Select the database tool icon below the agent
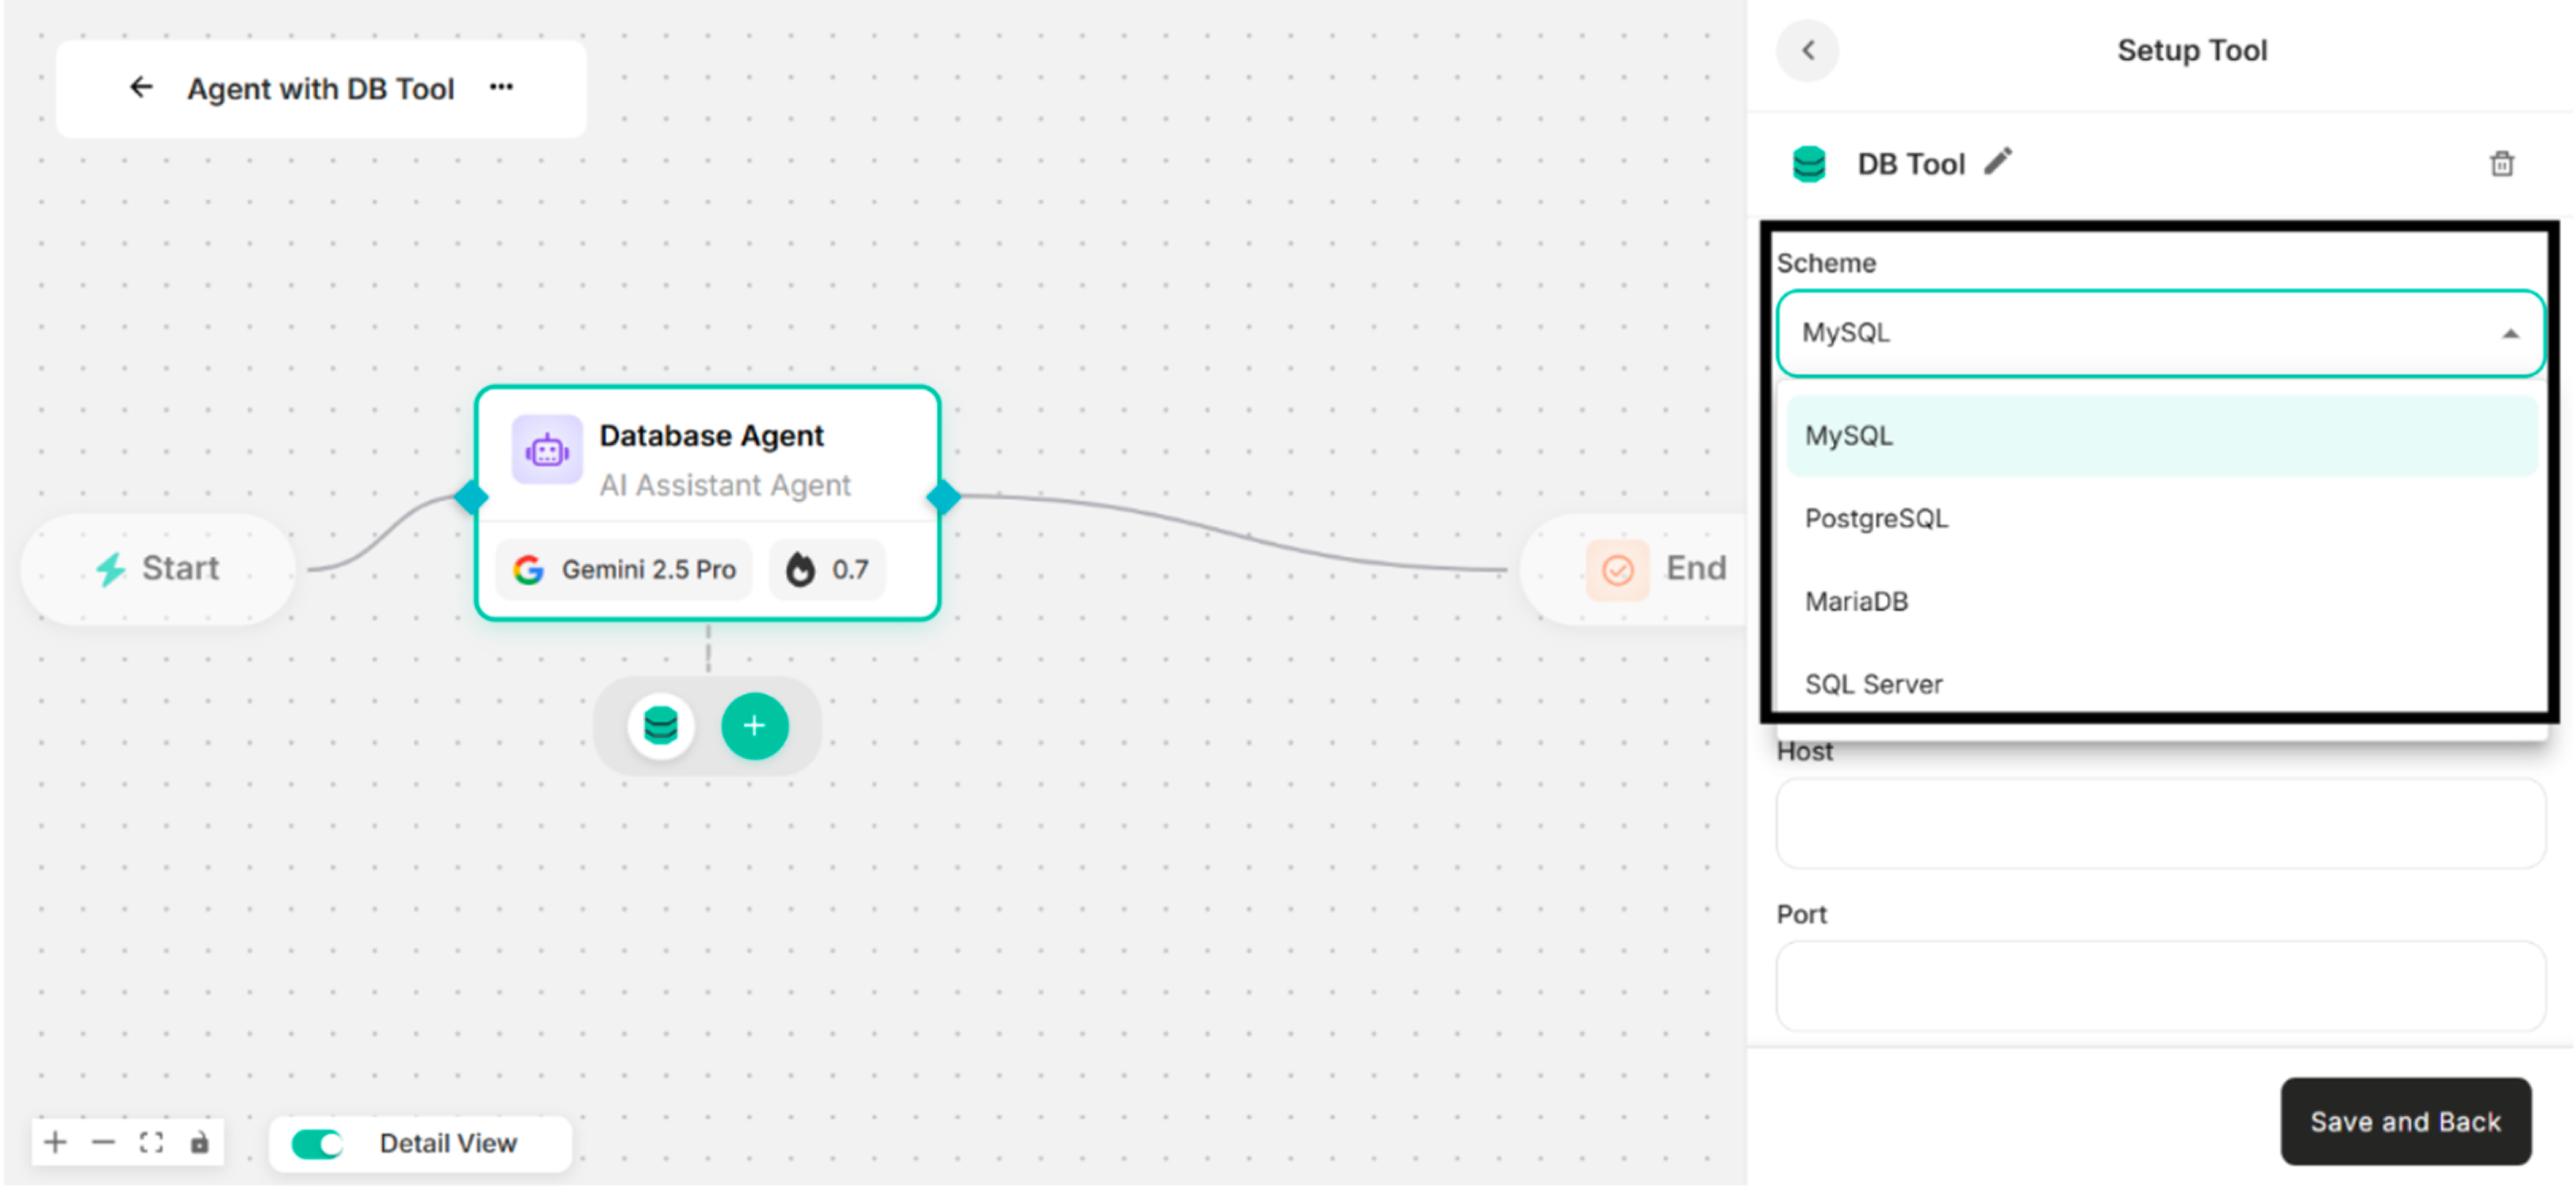The image size is (2576, 1196). pos(660,727)
